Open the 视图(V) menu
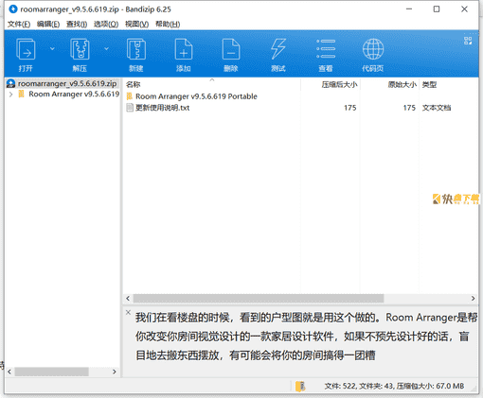 pos(136,25)
